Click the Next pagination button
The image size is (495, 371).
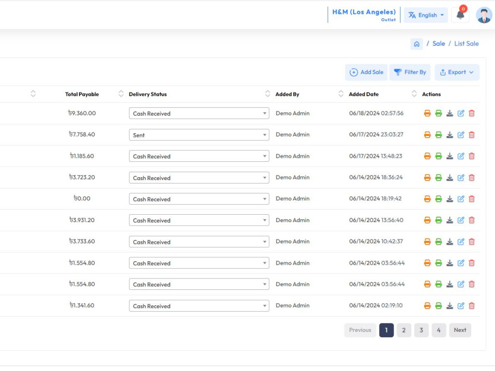pos(460,330)
